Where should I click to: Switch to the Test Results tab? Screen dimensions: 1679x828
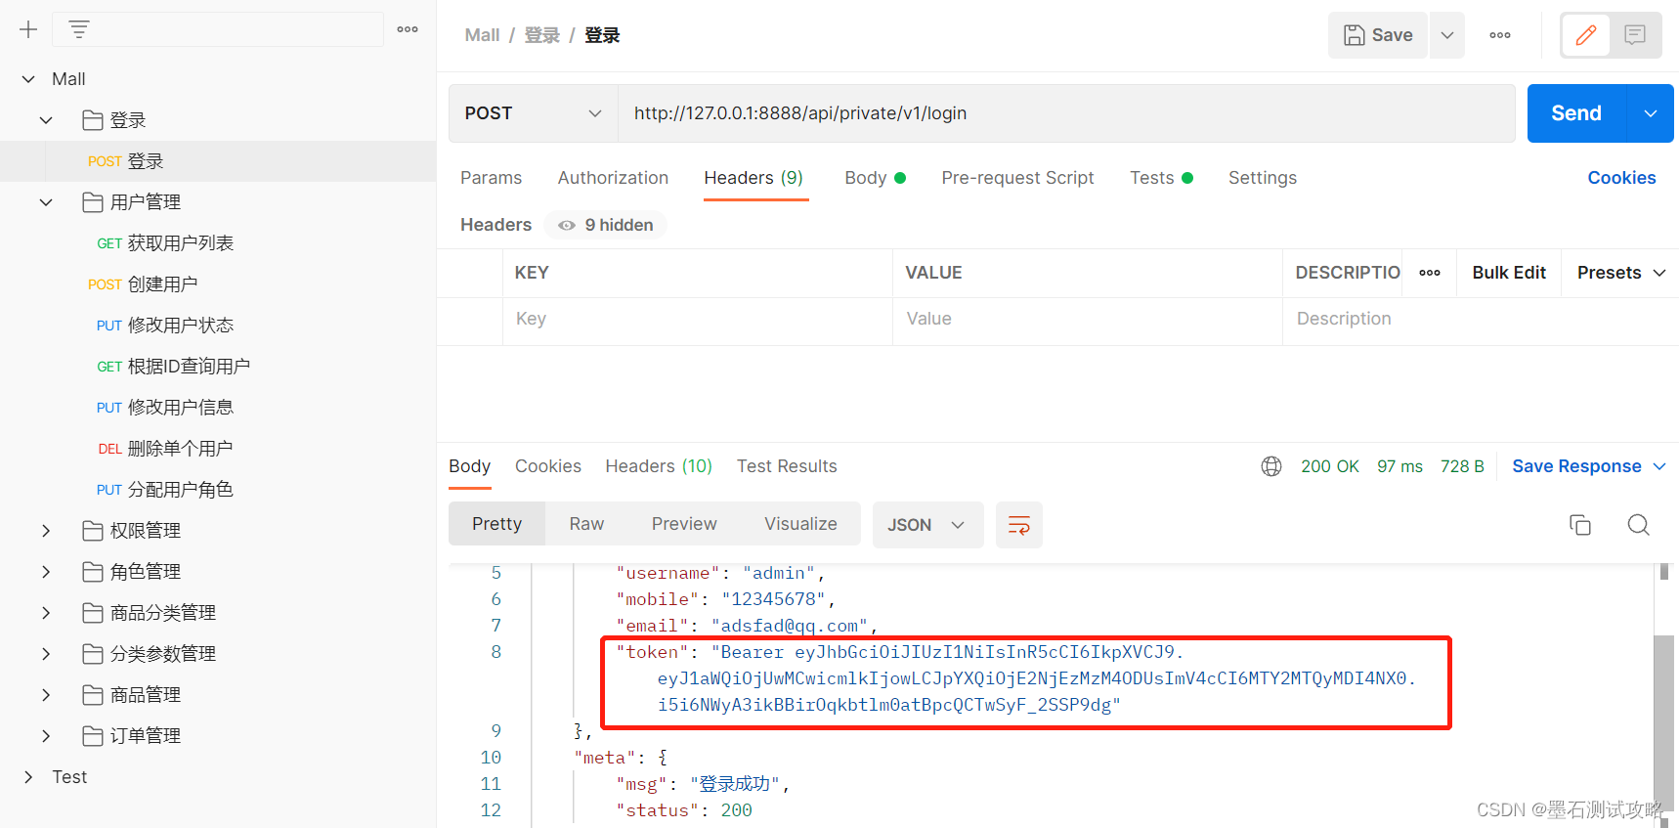click(x=786, y=466)
